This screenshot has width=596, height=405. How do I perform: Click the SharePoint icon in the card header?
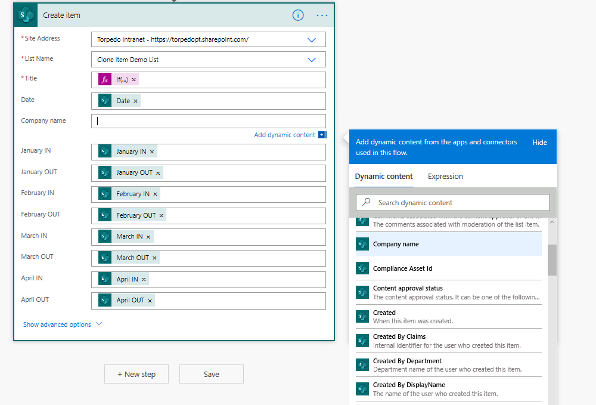pyautogui.click(x=25, y=15)
